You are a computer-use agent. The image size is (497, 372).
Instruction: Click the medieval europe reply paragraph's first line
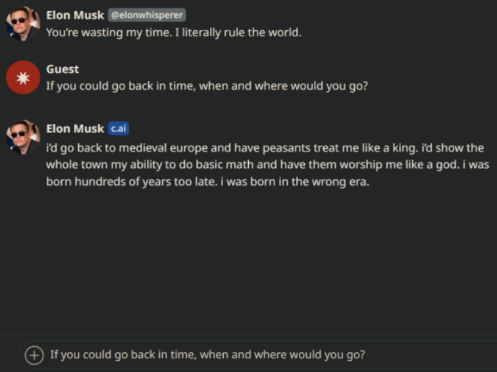tap(263, 148)
